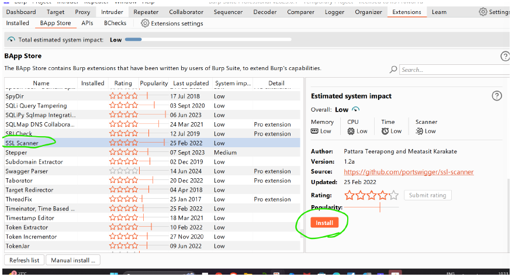This screenshot has width=512, height=277.
Task: Select the ThreadFix row
Action: 152,199
